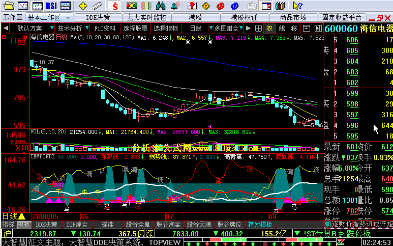Select the TOP综合 template
Viewport: 393px width, 246px height.
(77, 225)
